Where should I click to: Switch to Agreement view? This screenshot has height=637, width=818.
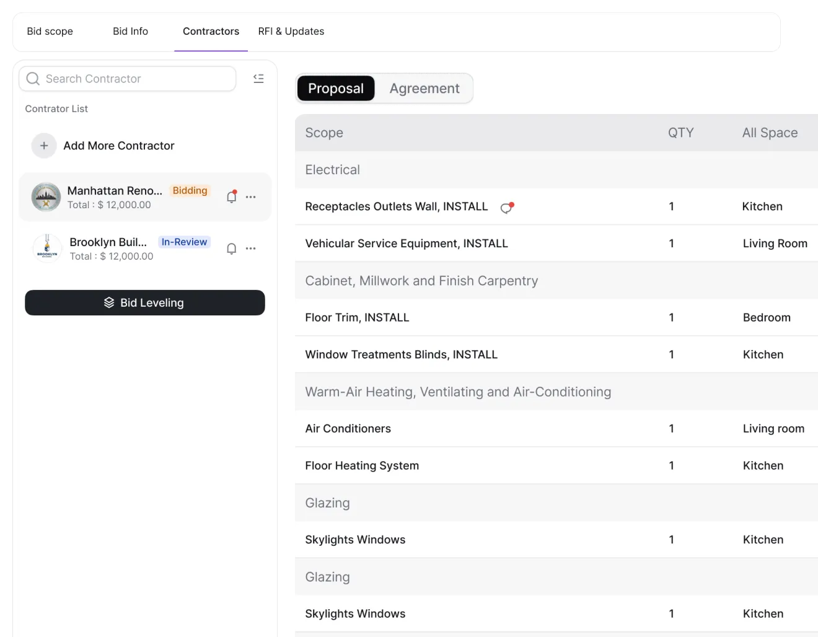(424, 88)
